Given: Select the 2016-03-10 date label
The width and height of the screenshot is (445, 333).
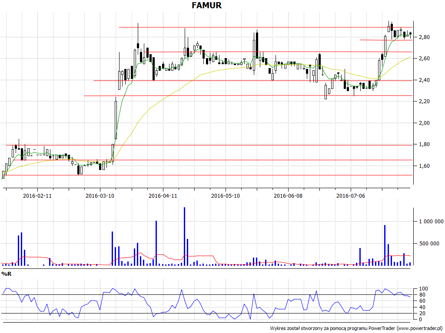Looking at the screenshot, I should point(100,196).
